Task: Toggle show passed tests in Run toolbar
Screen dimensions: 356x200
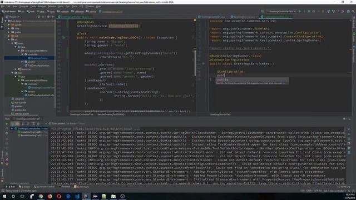Action: click(13, 124)
